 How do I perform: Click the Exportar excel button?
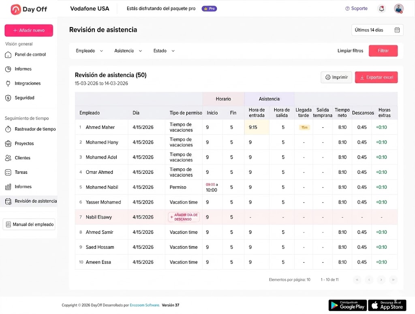pos(376,77)
